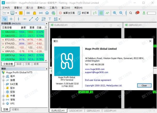The image size is (157, 113).
Task: Switch to the GBPUSD,H1 chart tab
Action: 93,111
